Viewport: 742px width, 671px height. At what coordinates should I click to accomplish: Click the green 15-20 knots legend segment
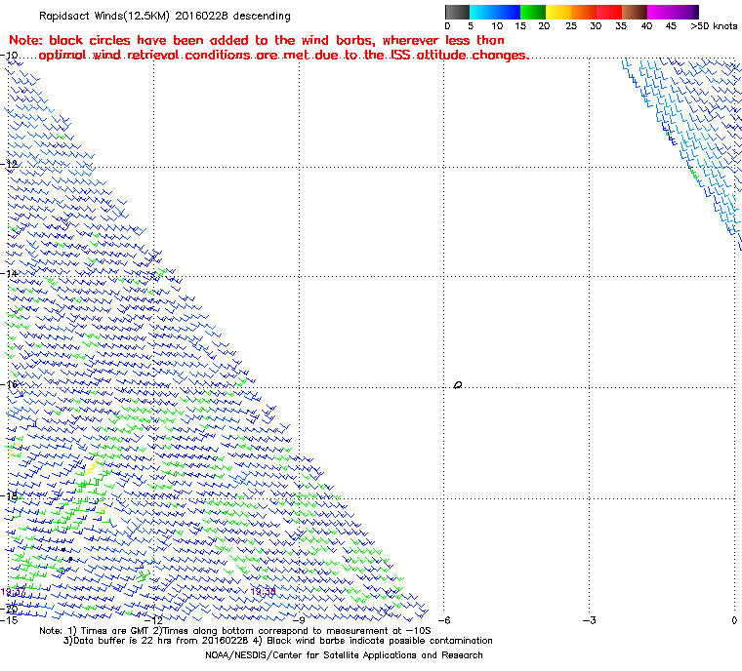(533, 12)
